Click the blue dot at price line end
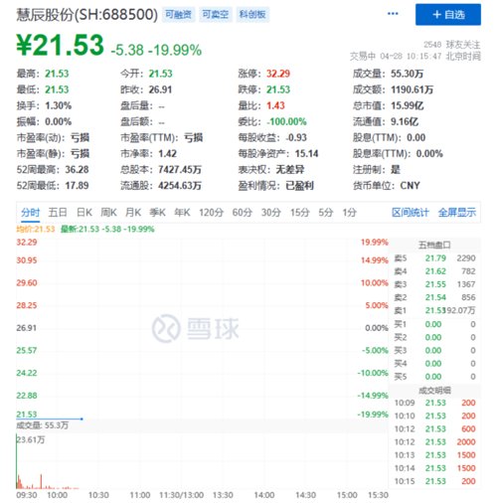The image size is (497, 503). [x=82, y=419]
